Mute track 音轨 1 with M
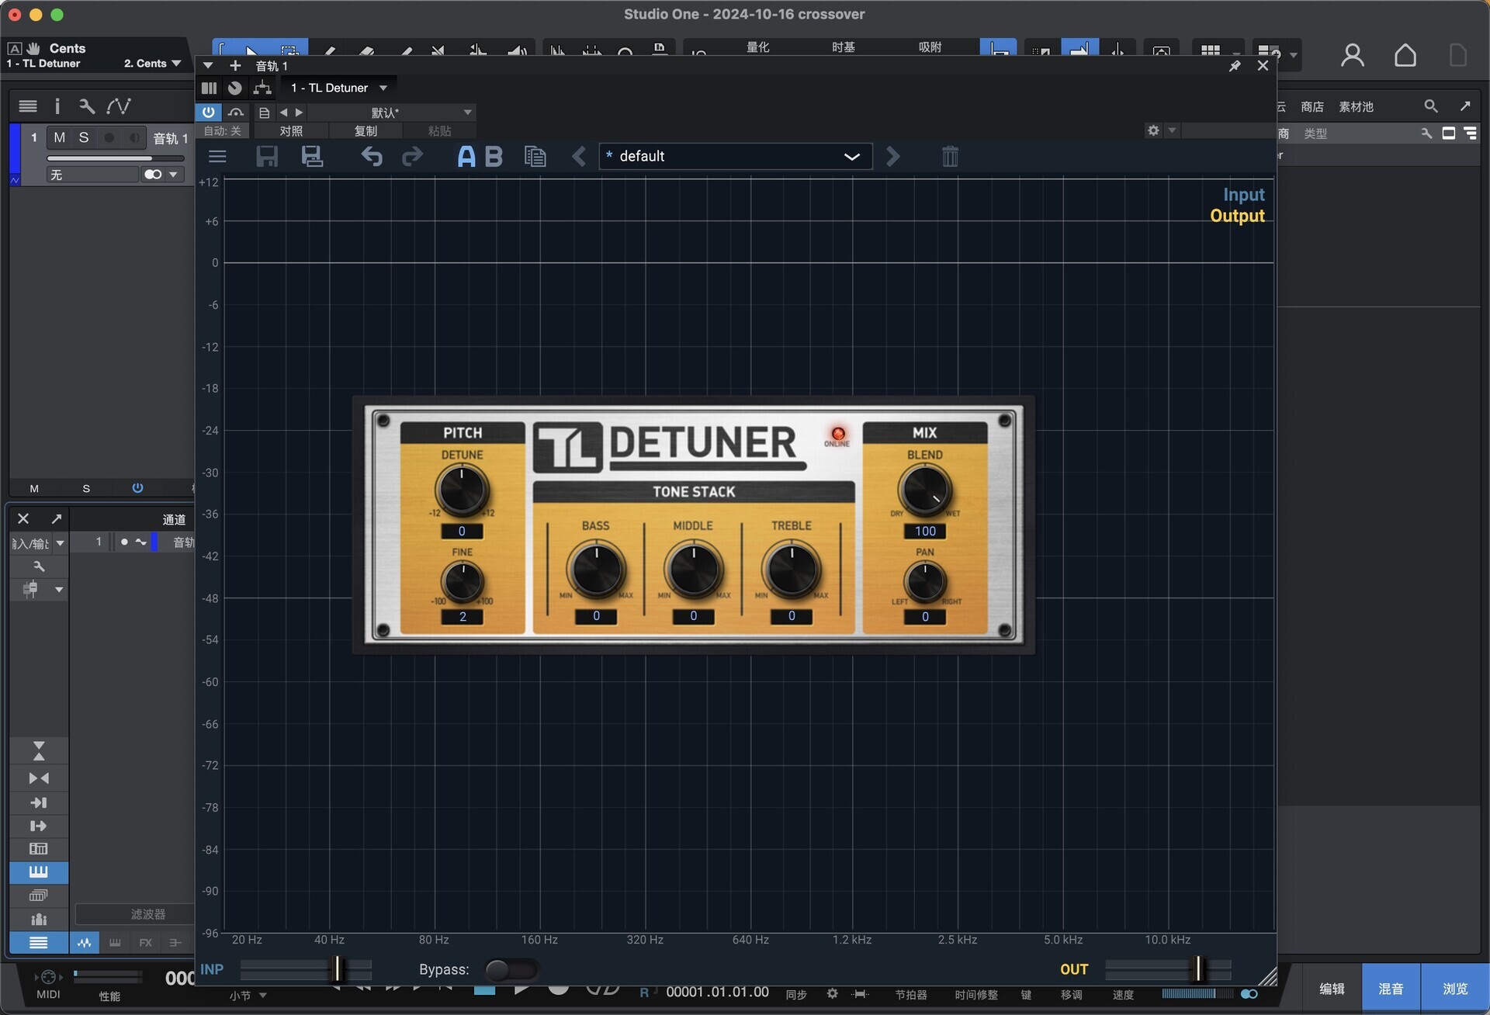Screen dimensions: 1490x1015 pyautogui.click(x=60, y=138)
